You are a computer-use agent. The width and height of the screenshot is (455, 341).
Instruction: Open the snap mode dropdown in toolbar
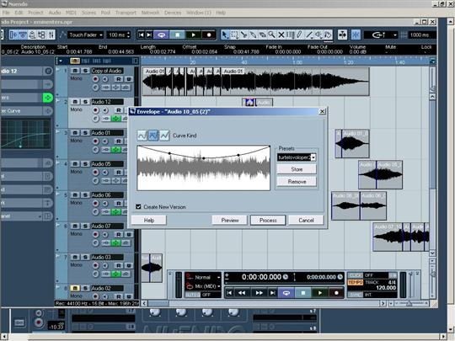point(381,35)
